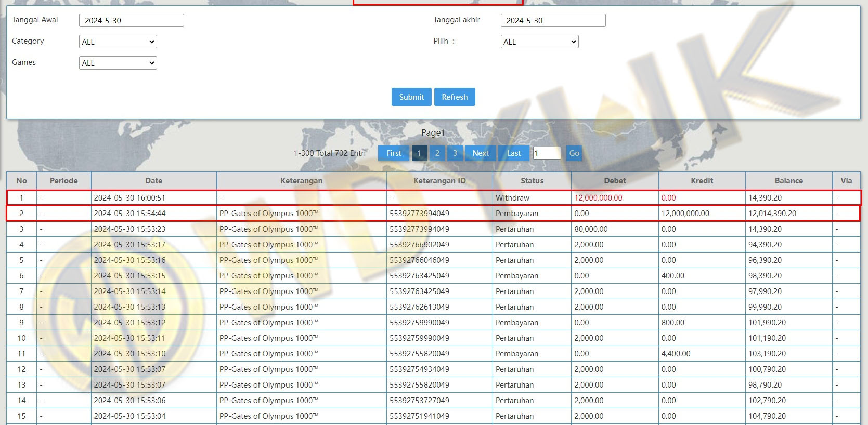Click balance 98,790.20

[x=765, y=385]
